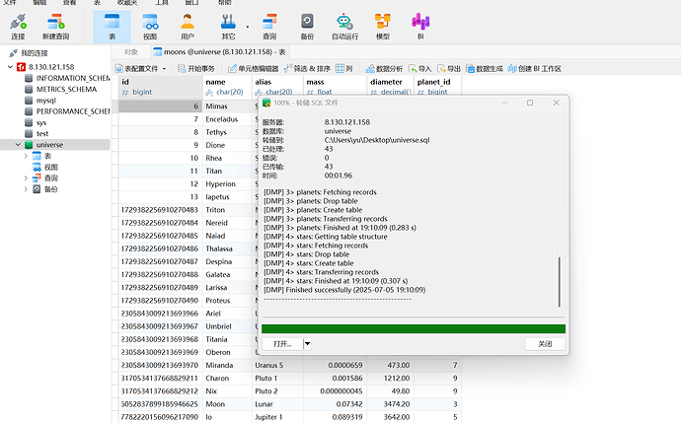
Task: Select the Miranda cell
Action: pyautogui.click(x=227, y=365)
